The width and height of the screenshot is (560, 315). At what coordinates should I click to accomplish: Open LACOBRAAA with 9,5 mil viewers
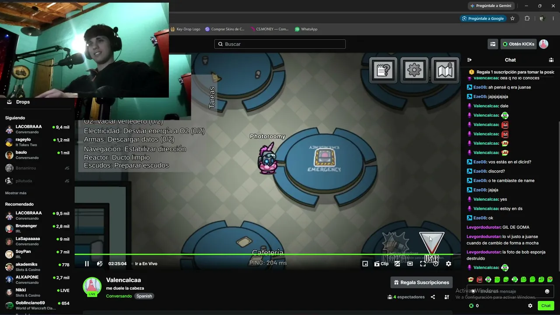(x=37, y=216)
